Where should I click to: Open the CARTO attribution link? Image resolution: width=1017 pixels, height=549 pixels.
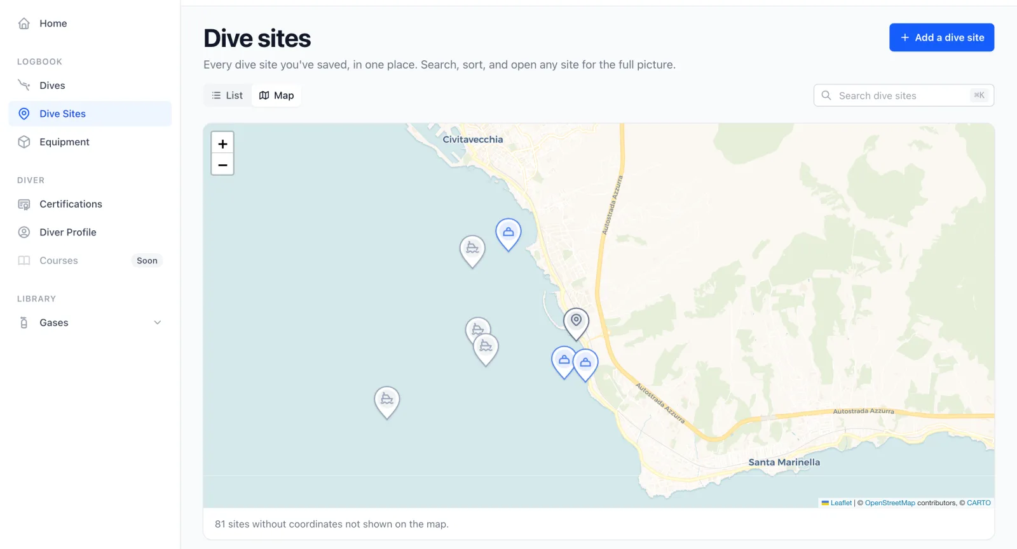tap(979, 503)
